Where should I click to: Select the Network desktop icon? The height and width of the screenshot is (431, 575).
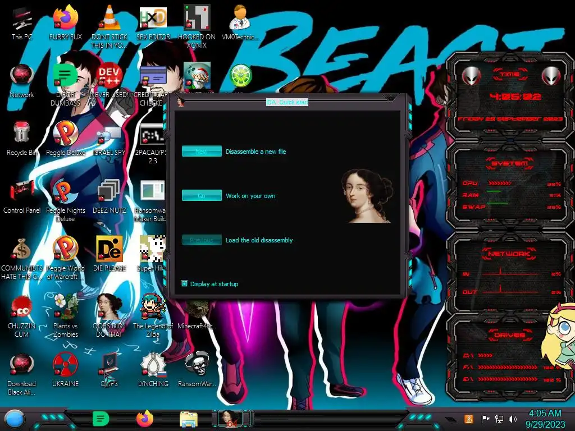click(22, 81)
